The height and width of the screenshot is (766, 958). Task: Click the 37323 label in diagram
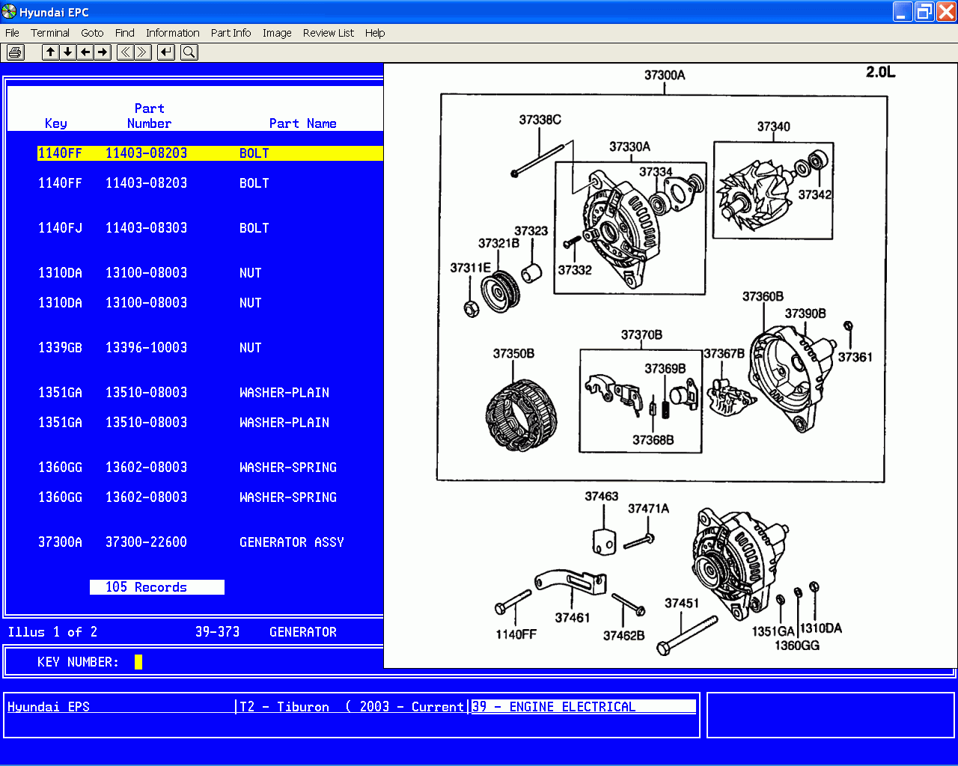click(x=531, y=231)
